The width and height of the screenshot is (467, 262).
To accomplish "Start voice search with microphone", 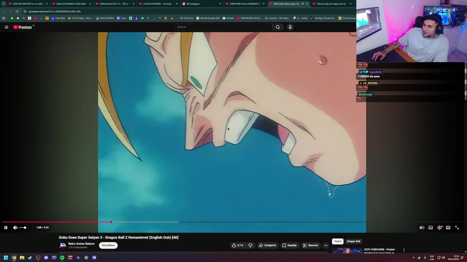I will coord(290,27).
